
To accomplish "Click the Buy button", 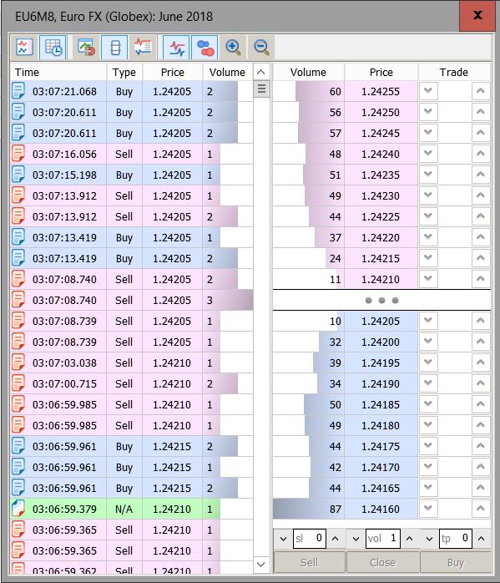I will tap(456, 563).
